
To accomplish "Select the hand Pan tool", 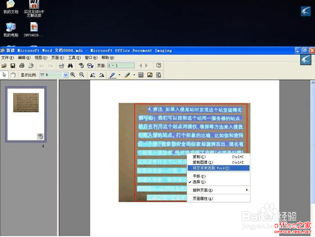I will click(13, 75).
